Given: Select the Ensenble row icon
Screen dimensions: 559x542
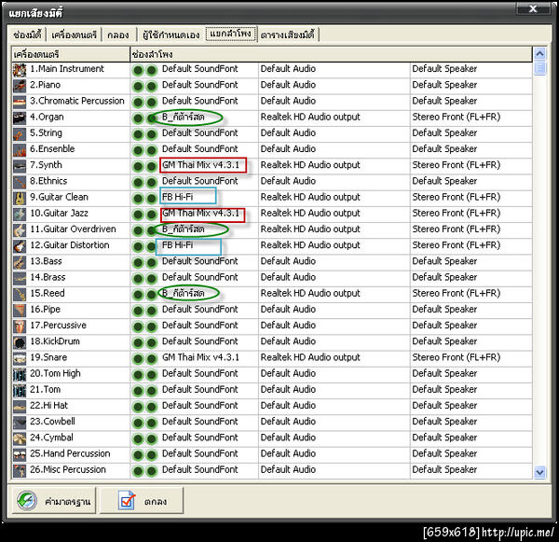Looking at the screenshot, I should pos(20,150).
